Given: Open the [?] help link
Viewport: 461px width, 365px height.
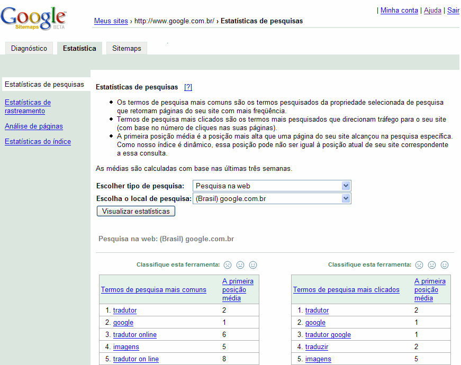Looking at the screenshot, I should [188, 87].
